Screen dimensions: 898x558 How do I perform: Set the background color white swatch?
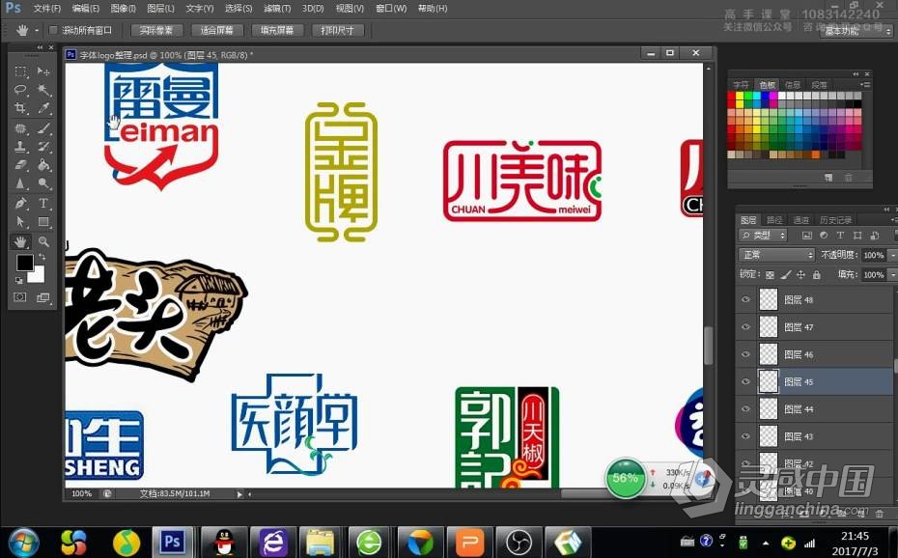38,278
